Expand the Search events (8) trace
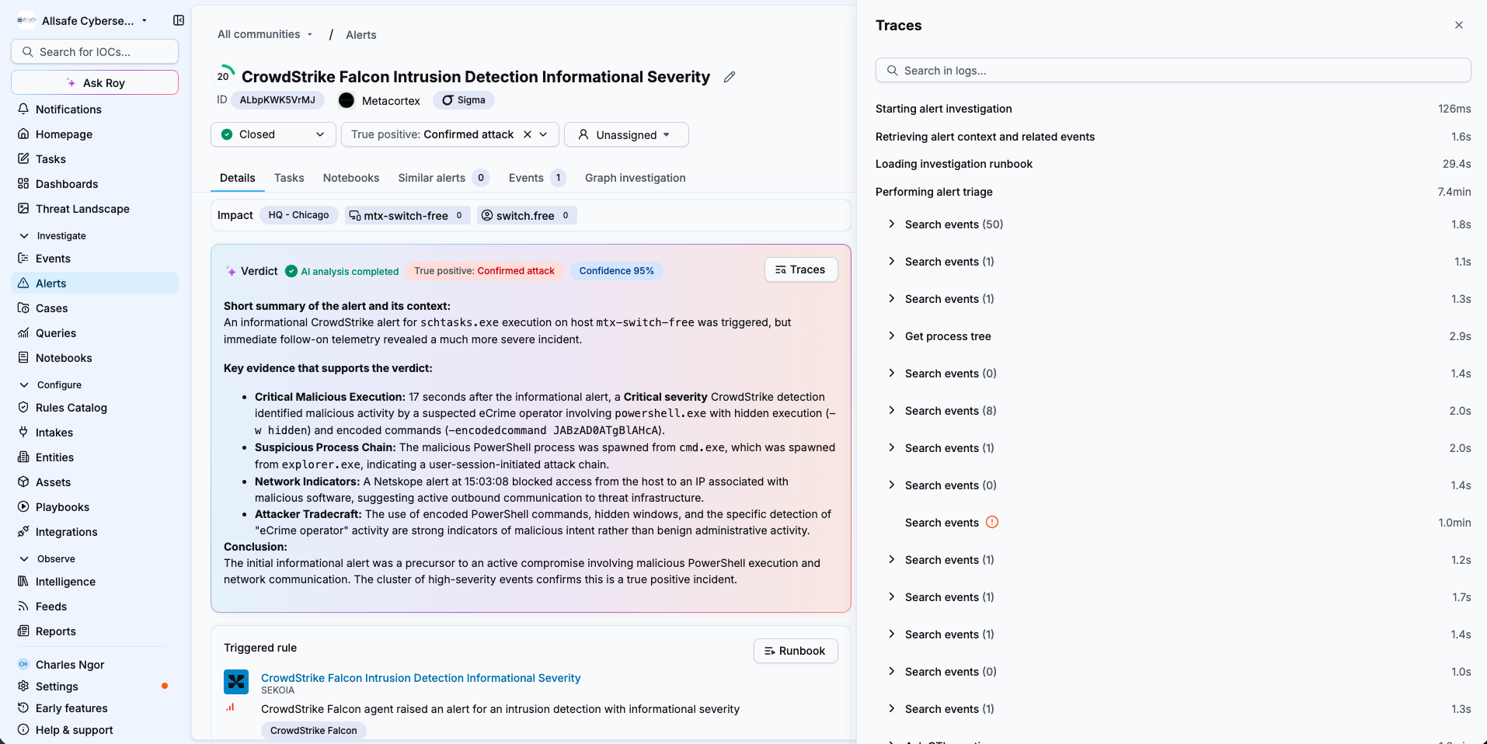 (891, 410)
